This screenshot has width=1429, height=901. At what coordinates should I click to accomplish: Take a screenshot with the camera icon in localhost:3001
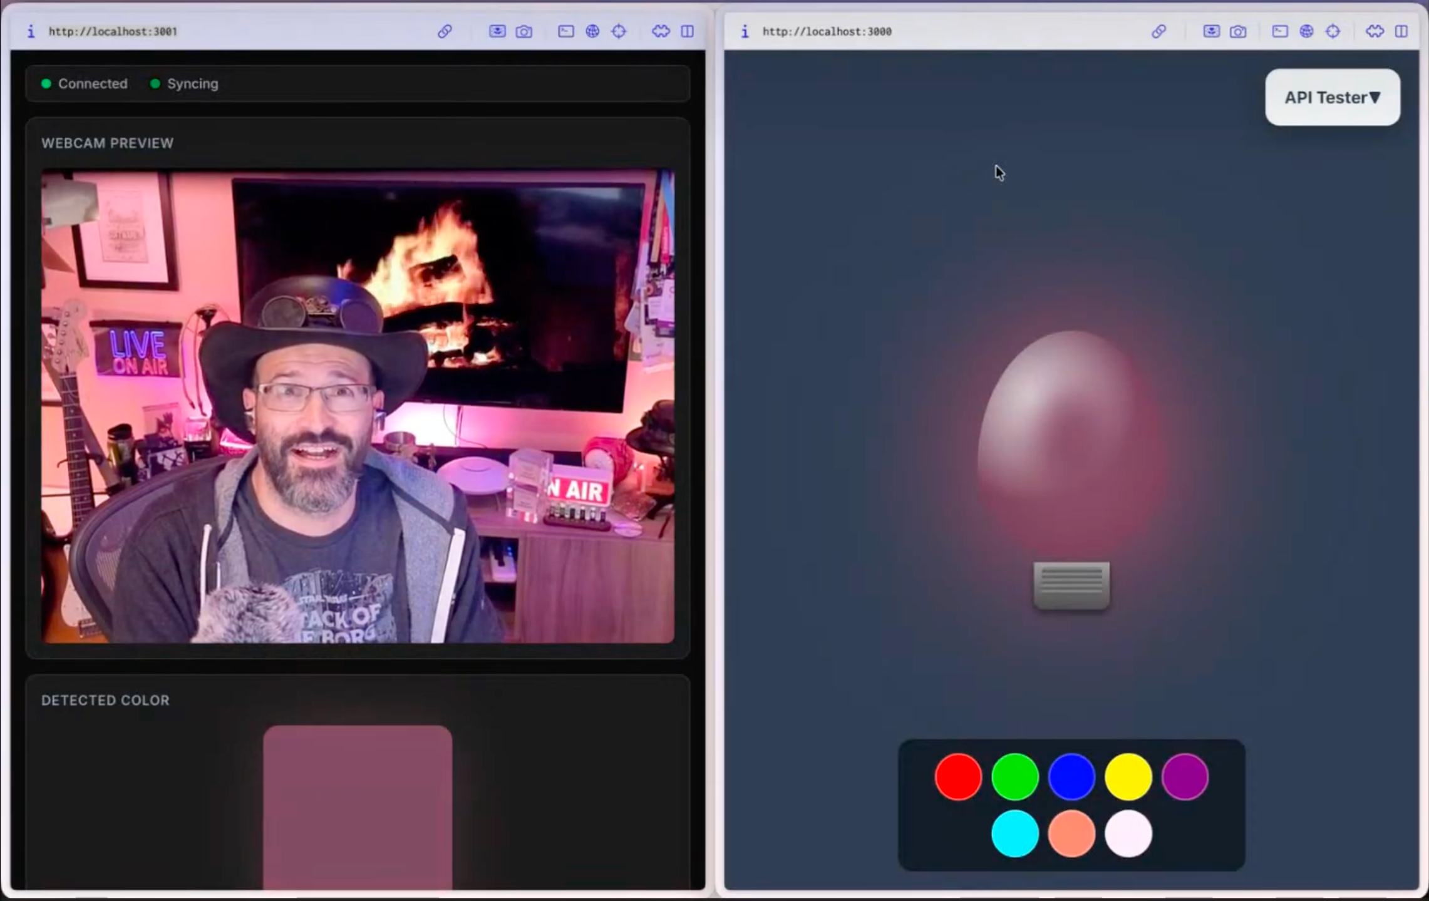(x=524, y=31)
